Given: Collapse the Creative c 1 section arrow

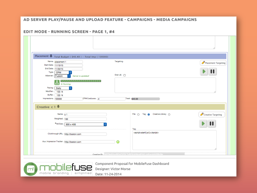Looking at the screenshot, I should click(58, 107).
